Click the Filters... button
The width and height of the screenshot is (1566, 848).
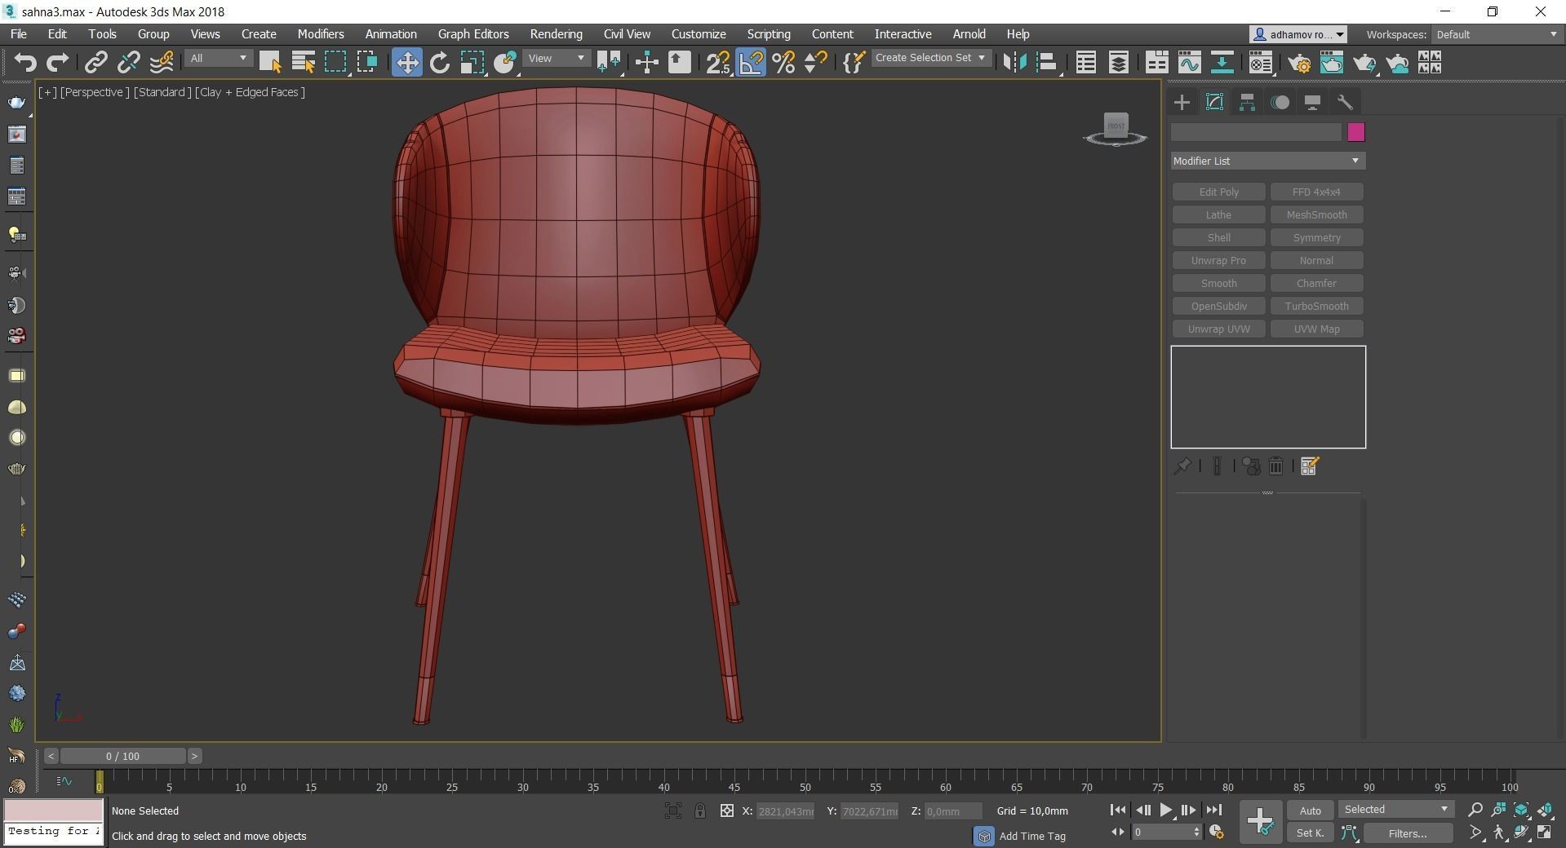pyautogui.click(x=1407, y=833)
